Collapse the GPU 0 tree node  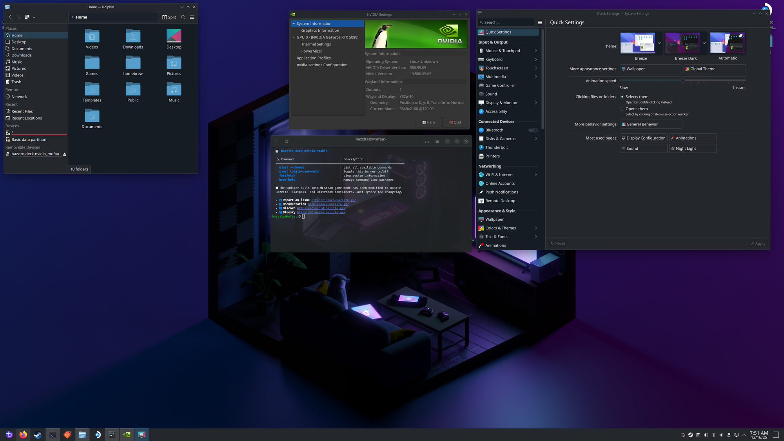click(x=294, y=38)
